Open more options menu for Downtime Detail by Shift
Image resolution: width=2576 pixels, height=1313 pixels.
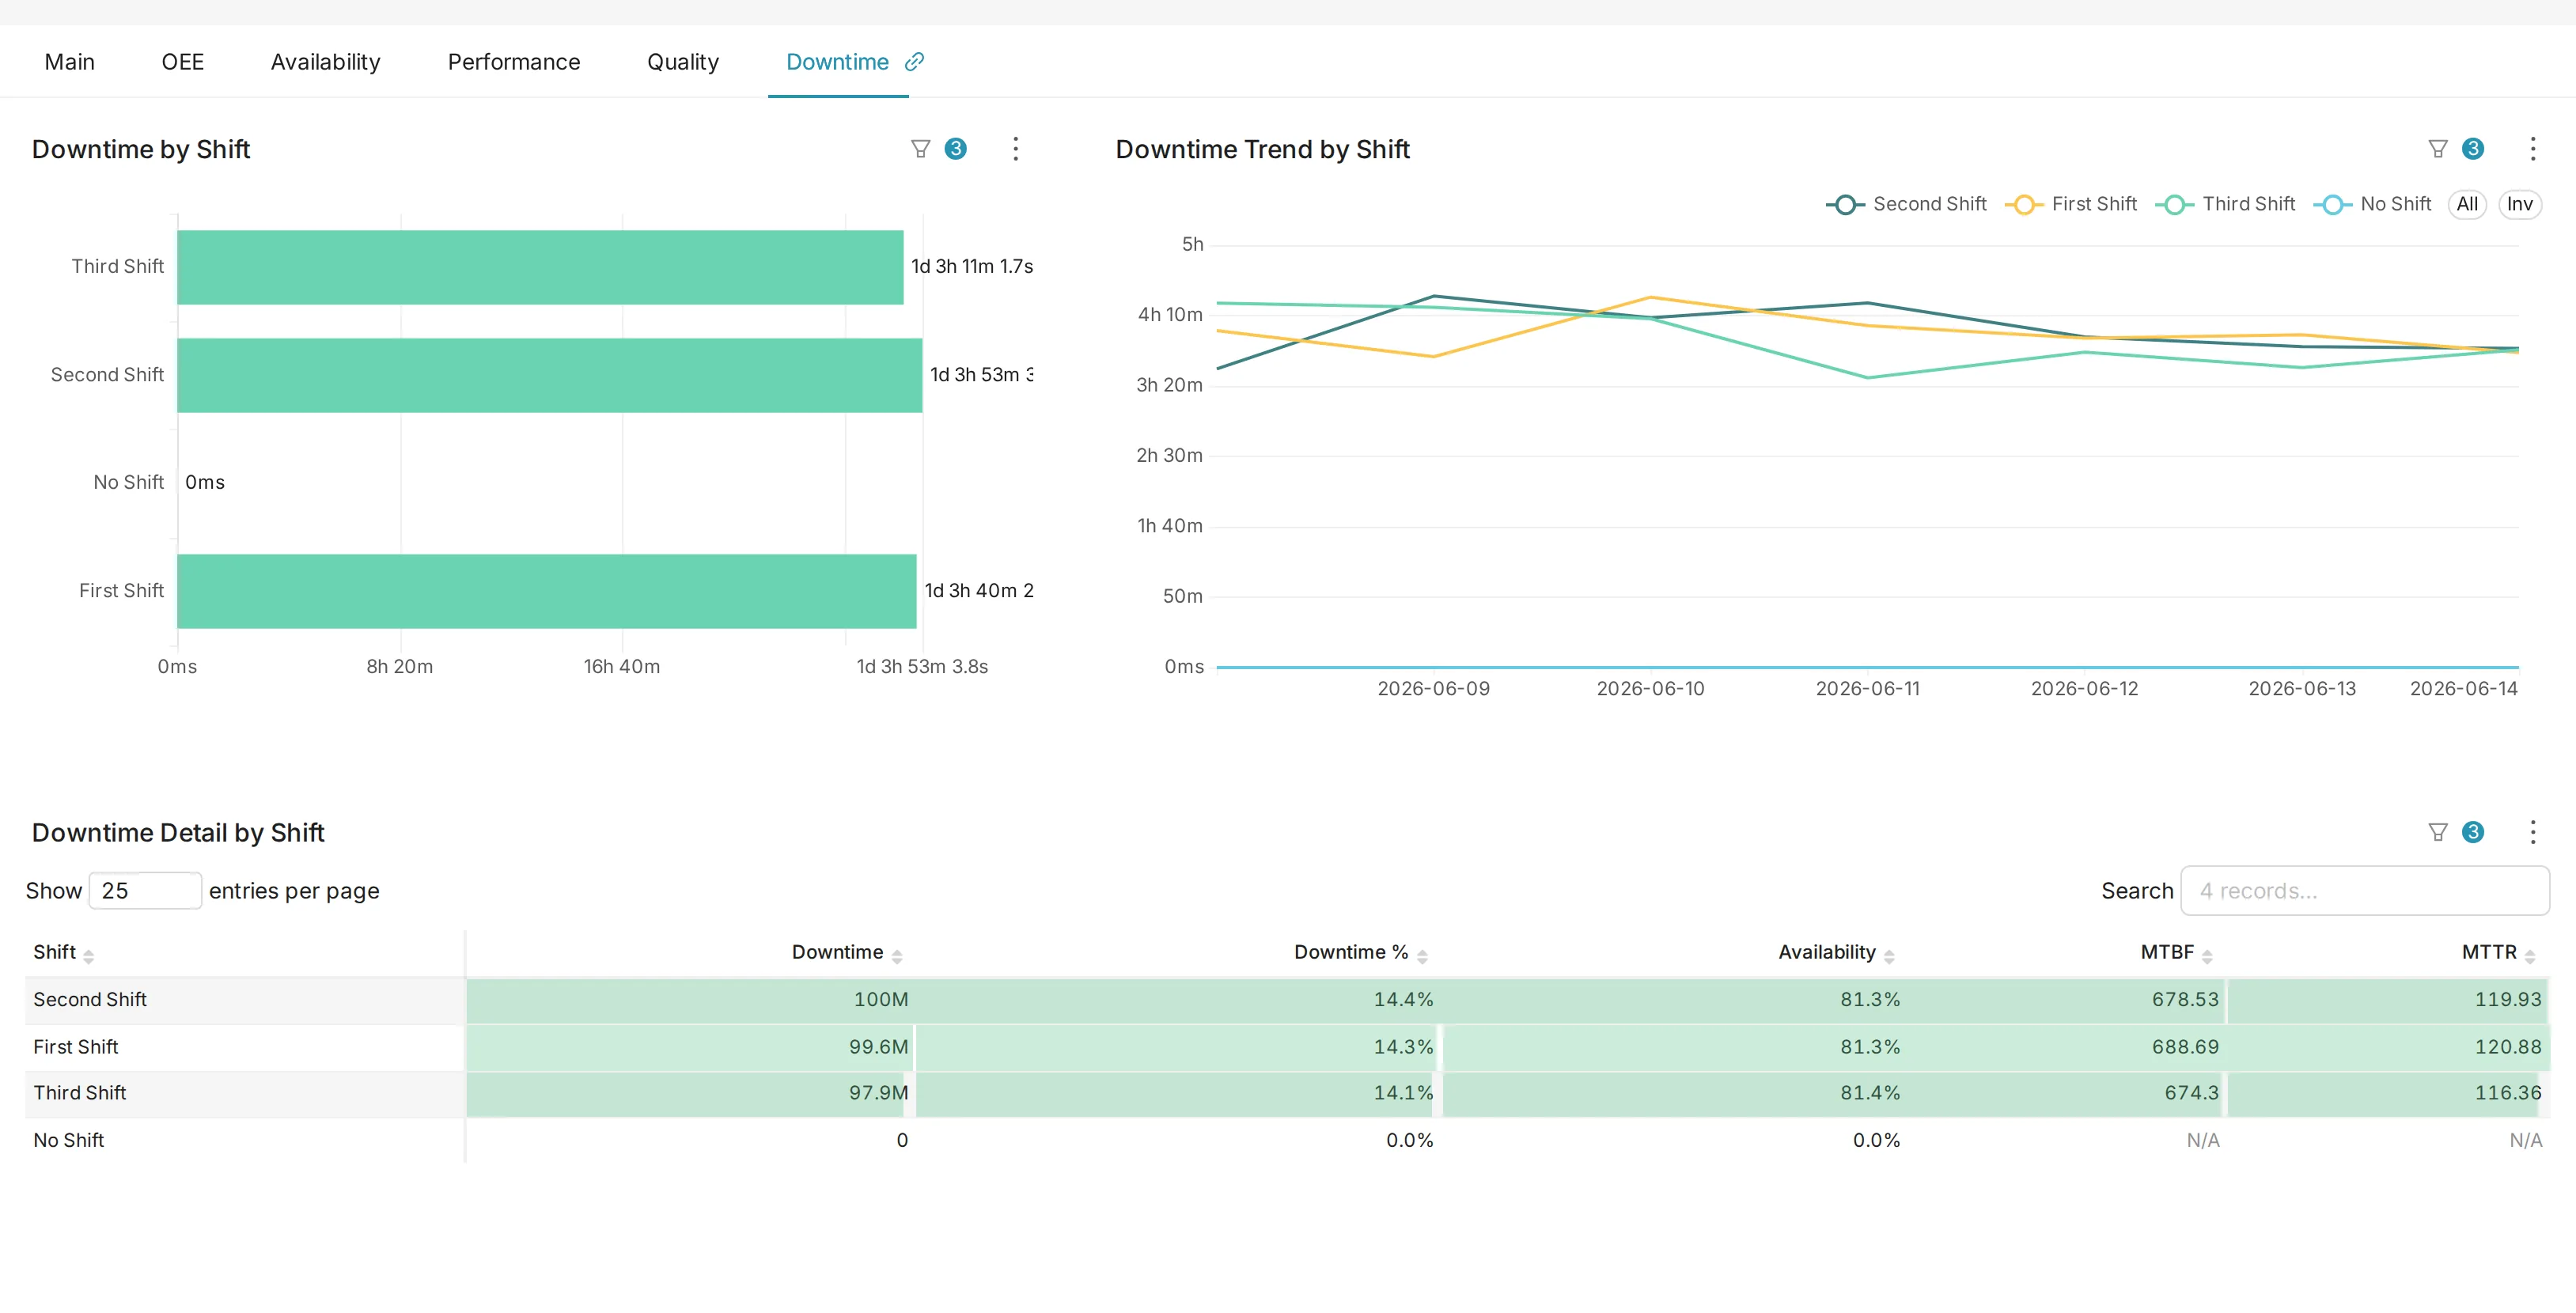point(2532,832)
